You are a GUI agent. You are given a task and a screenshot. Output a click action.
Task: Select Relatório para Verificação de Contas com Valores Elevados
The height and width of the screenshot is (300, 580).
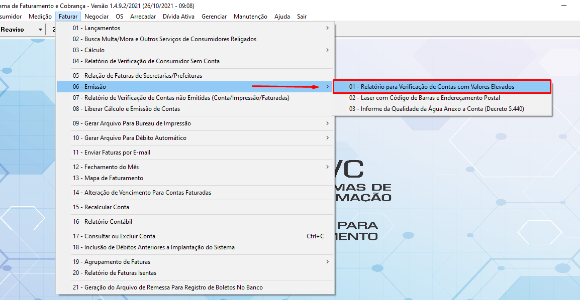[x=431, y=87]
